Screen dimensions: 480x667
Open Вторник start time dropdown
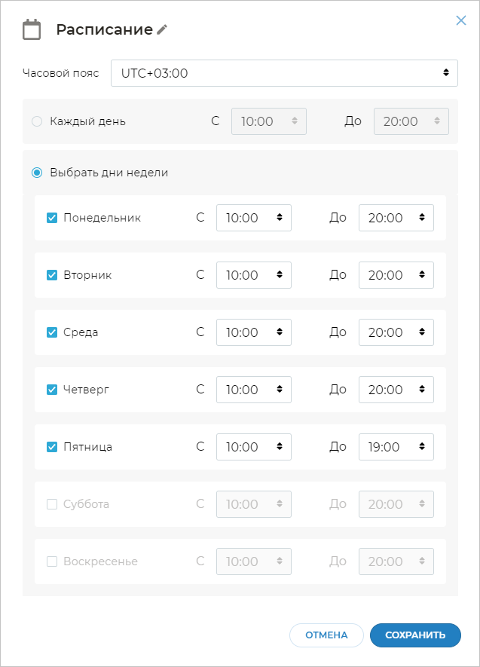[253, 275]
